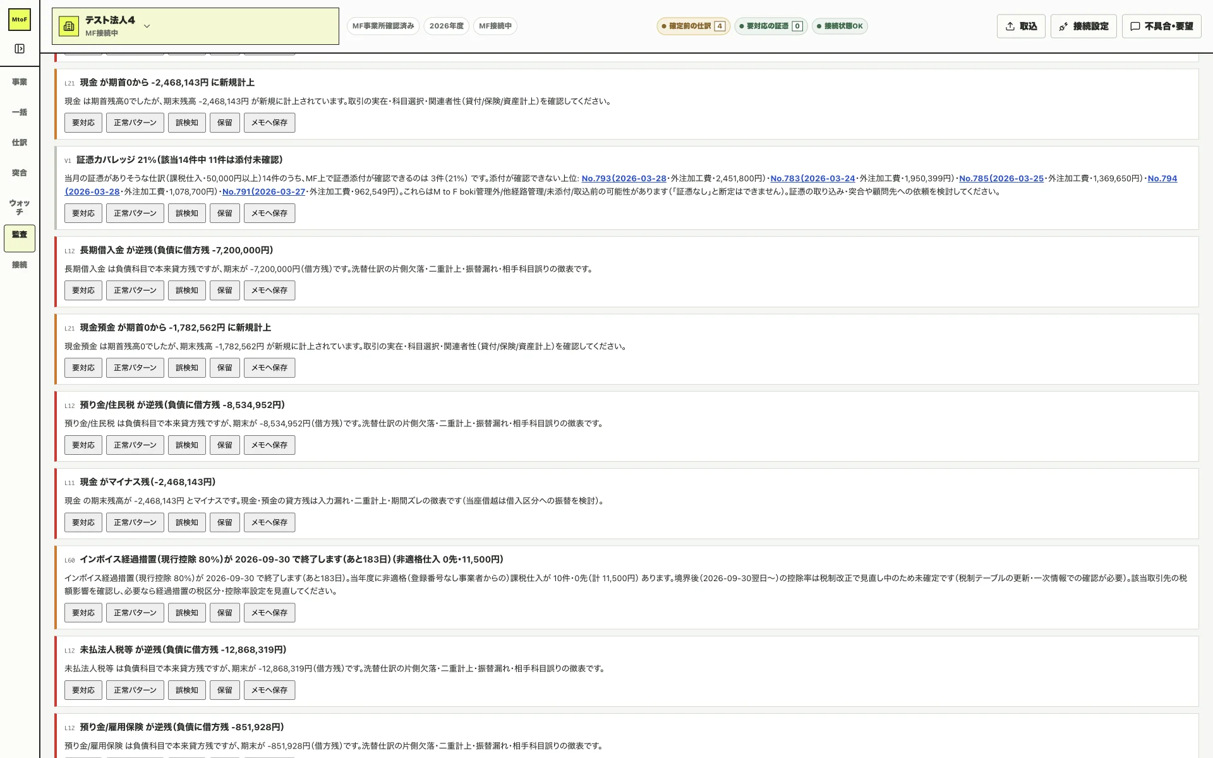Mark 未払法人税等 逆残 as 要対応
Viewport: 1213px width, 758px height.
point(83,690)
